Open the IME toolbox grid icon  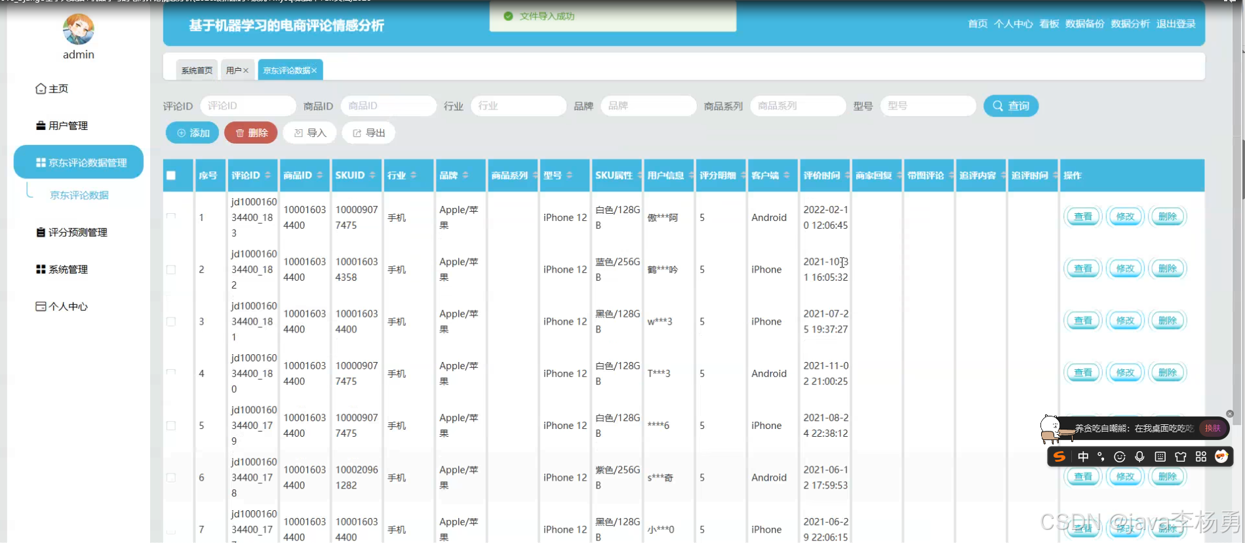1201,456
